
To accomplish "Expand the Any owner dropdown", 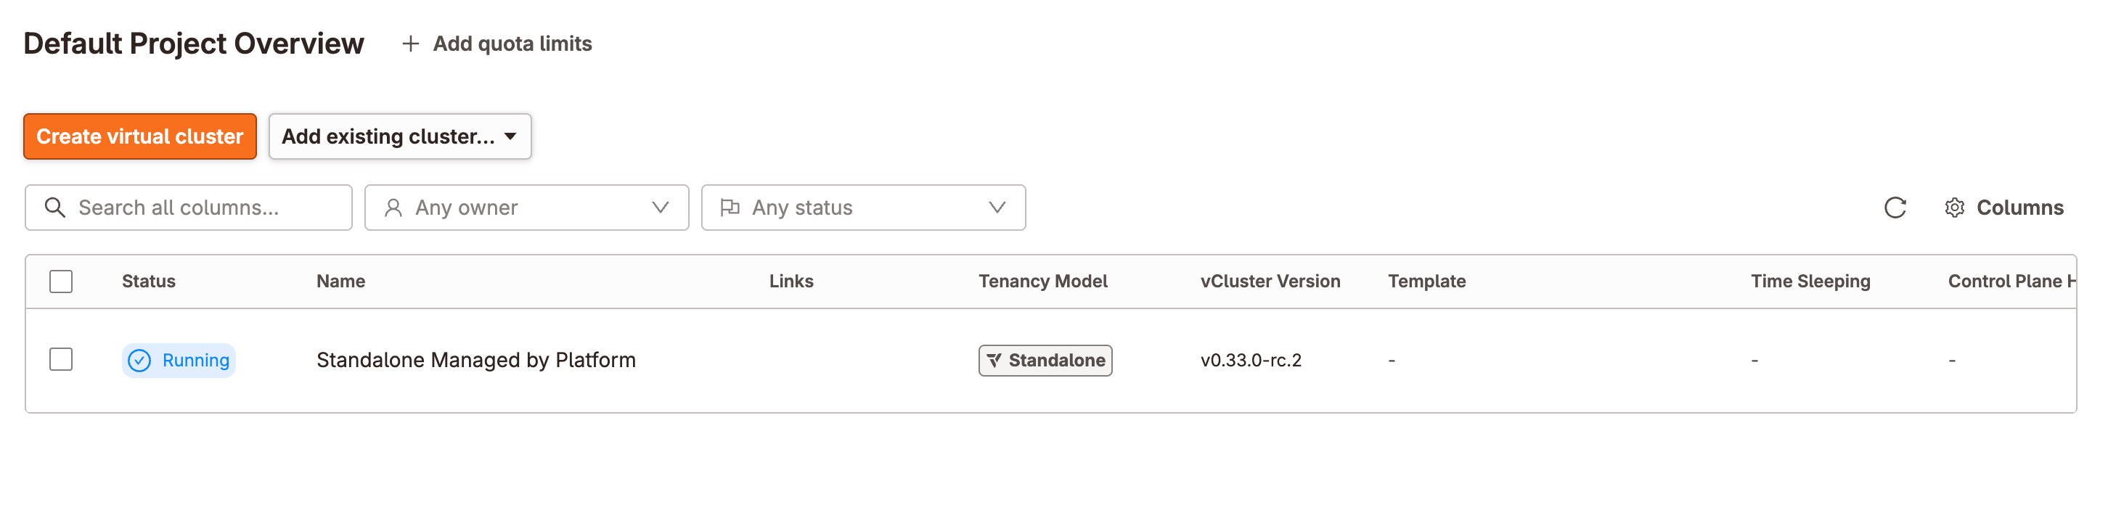I will [x=660, y=208].
